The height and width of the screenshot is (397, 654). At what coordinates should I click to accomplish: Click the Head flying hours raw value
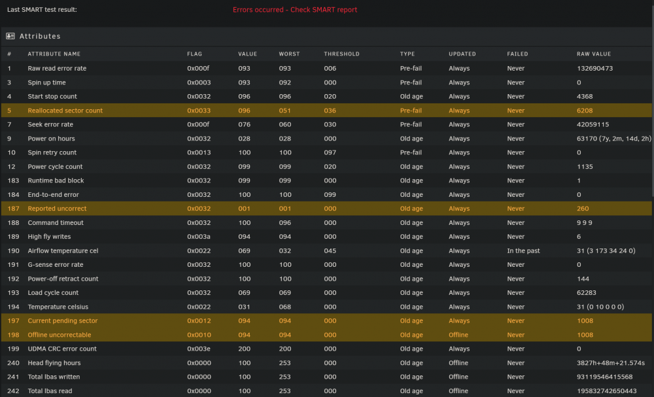pyautogui.click(x=611, y=363)
